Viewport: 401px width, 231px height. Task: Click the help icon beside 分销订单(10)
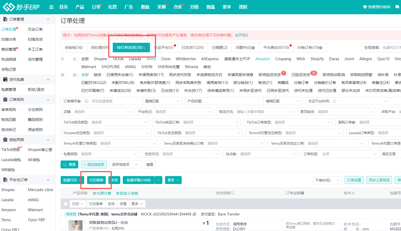tap(321, 48)
